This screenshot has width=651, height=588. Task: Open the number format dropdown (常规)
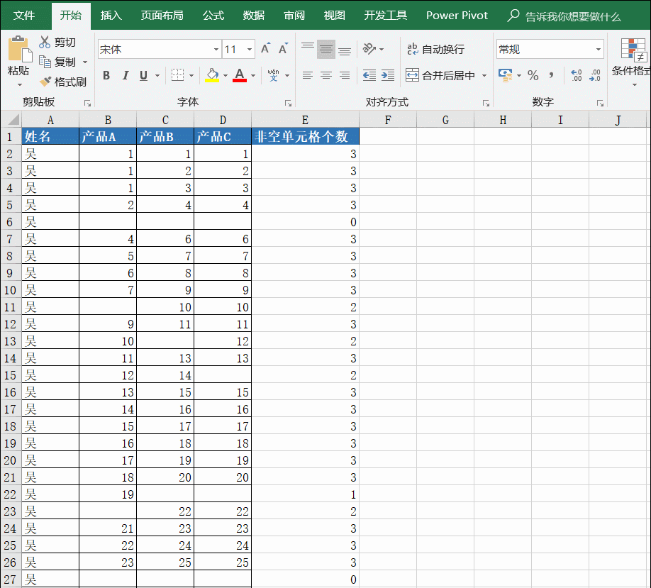(599, 49)
